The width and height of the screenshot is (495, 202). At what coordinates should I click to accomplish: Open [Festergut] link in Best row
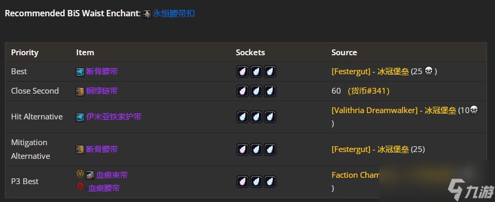[351, 72]
